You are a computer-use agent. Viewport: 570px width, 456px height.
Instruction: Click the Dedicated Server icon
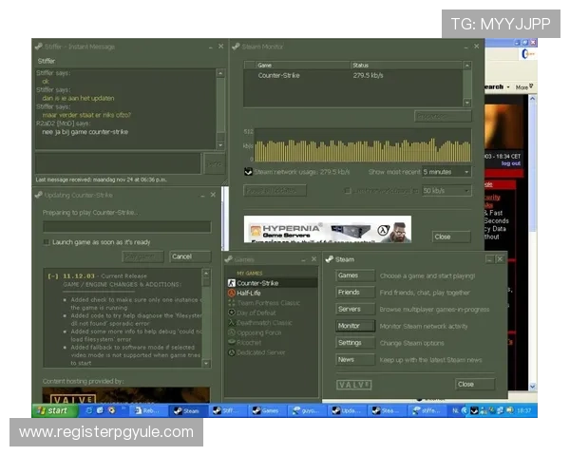click(x=231, y=352)
